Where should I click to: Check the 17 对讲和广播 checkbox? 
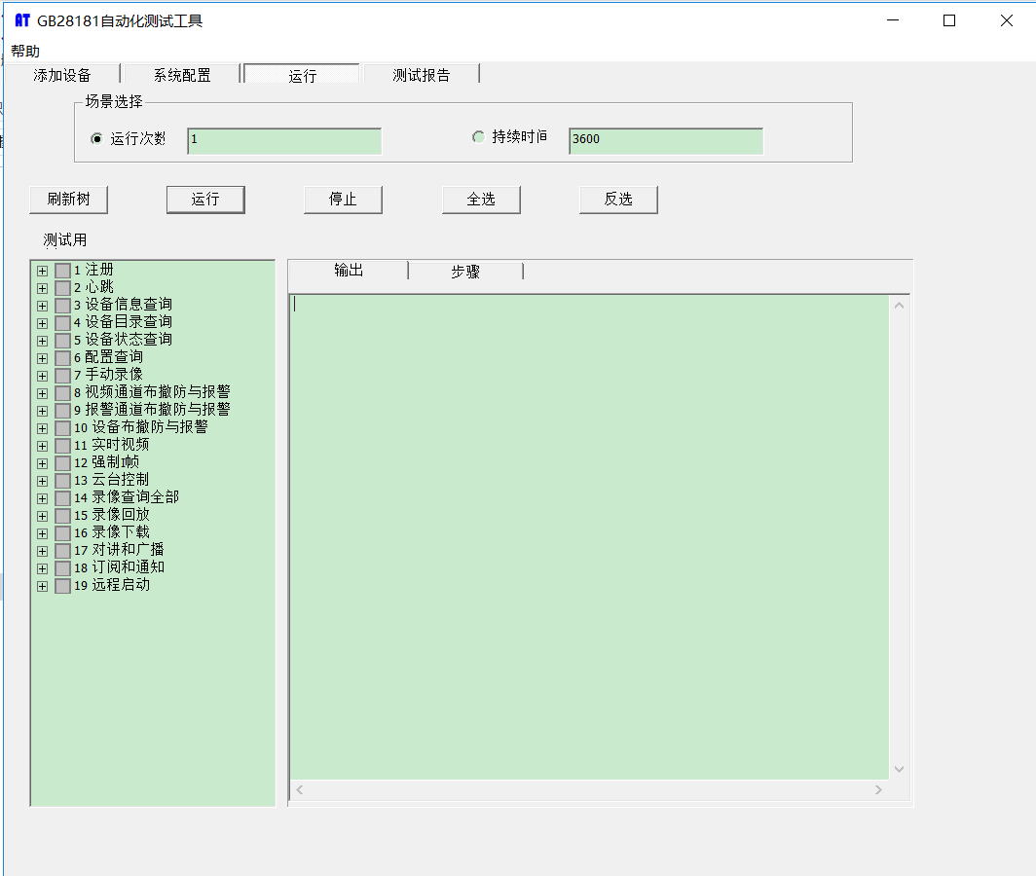click(62, 551)
